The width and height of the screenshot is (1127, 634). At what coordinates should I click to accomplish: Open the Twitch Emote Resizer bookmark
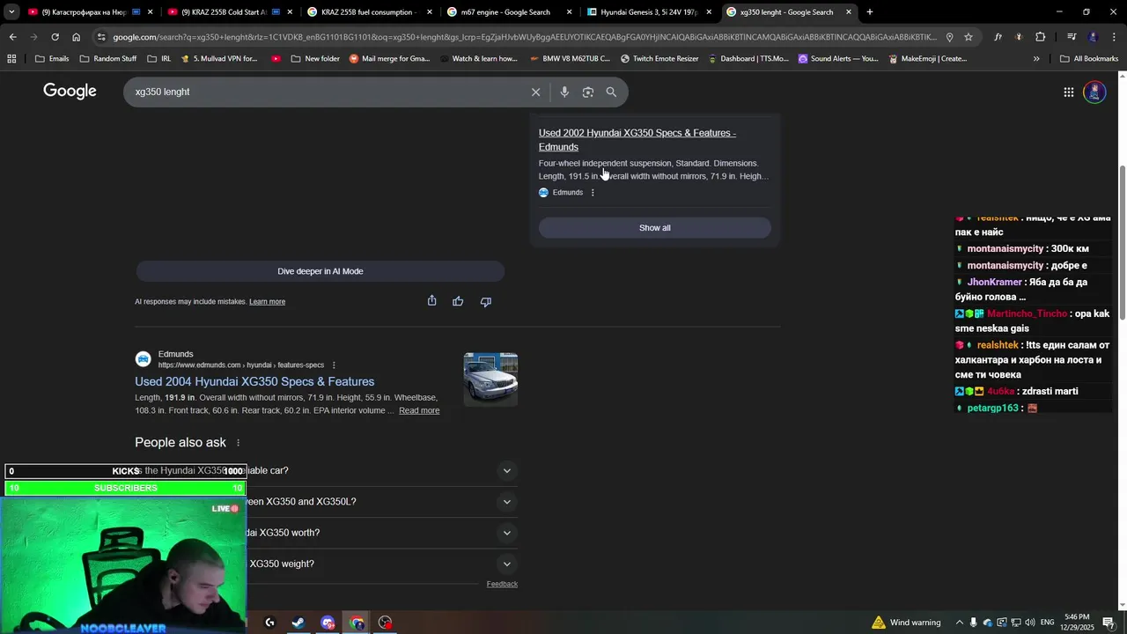click(659, 59)
